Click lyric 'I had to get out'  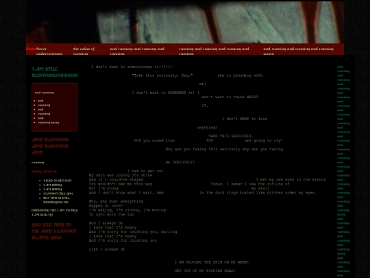145,171
